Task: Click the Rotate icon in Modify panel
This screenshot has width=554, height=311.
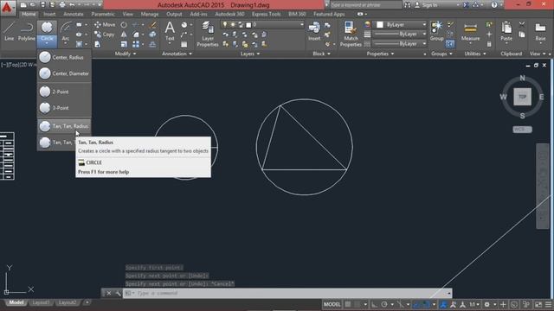Action: click(124, 25)
